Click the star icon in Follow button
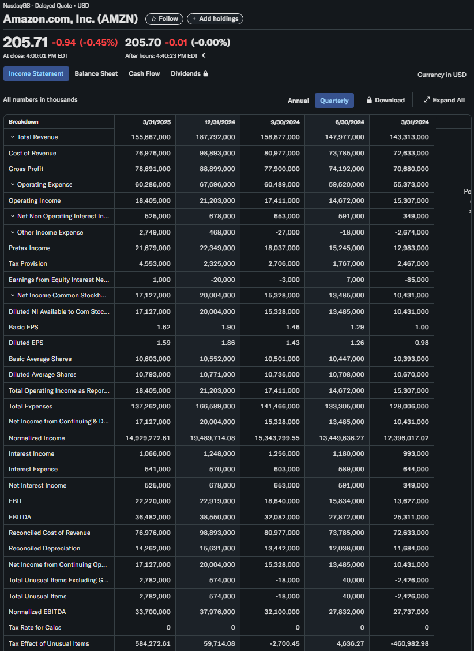 coord(154,19)
